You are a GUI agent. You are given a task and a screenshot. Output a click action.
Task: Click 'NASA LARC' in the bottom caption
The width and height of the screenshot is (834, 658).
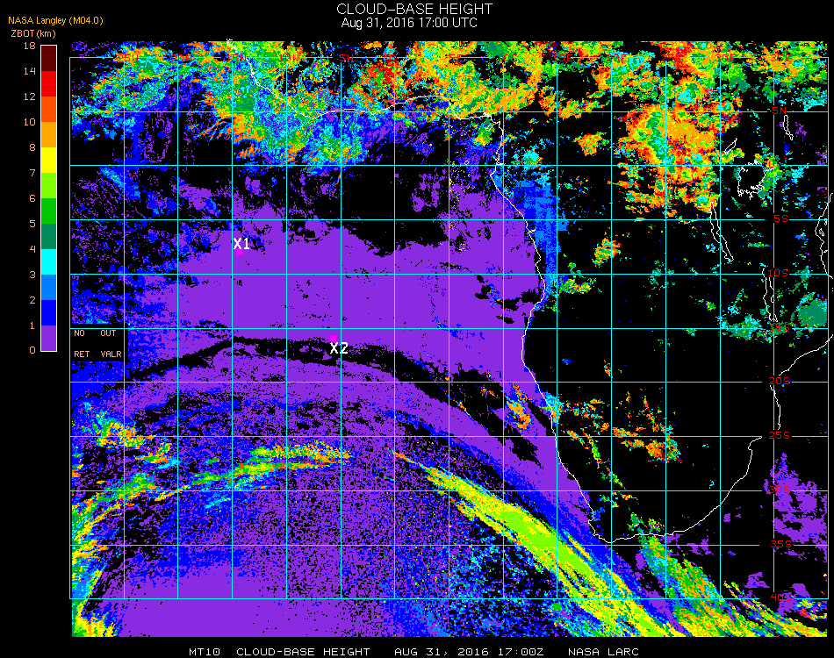click(x=603, y=652)
